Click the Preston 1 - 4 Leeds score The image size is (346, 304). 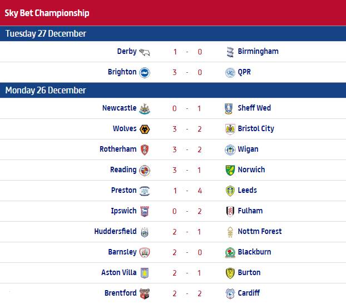187,191
